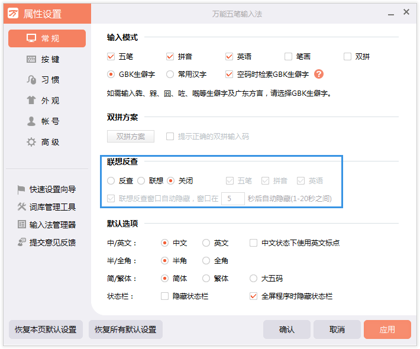Click the orange question mark help icon

coord(319,74)
